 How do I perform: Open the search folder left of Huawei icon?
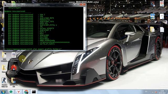(4, 69)
